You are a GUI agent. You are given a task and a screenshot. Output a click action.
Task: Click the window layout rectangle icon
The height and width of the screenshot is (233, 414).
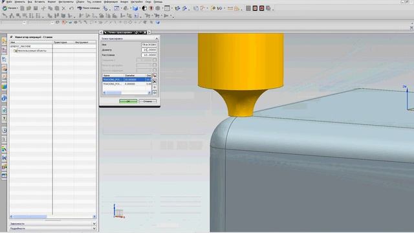pyautogui.click(x=167, y=8)
